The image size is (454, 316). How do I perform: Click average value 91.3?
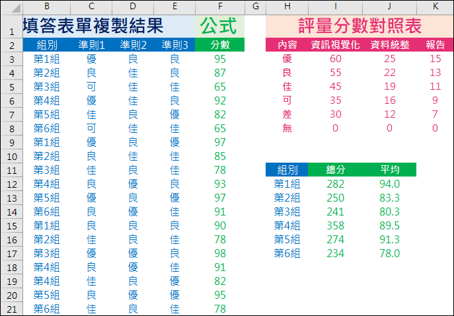pos(389,239)
